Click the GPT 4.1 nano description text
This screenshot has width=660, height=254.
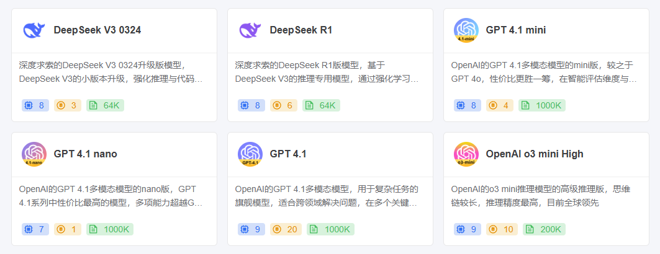click(x=111, y=196)
